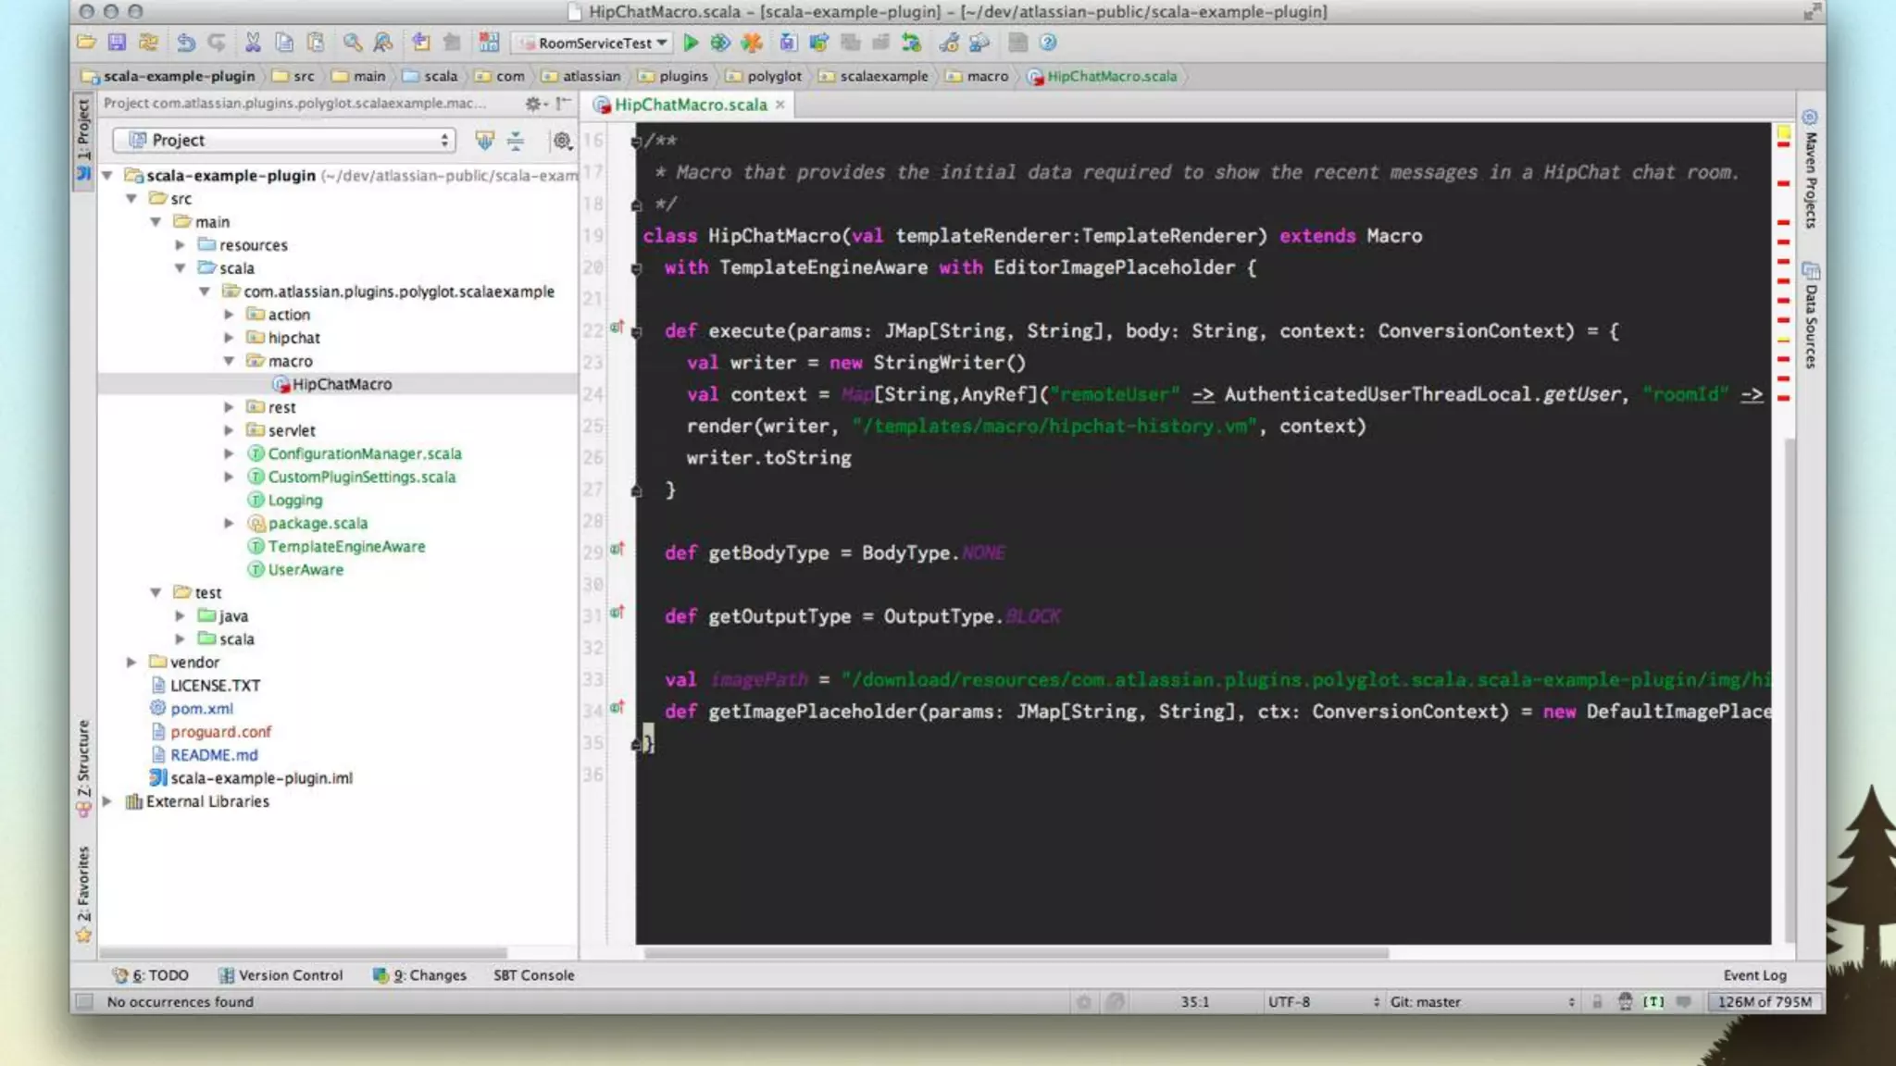
Task: Click the Open folder toolbar icon
Action: coord(86,43)
